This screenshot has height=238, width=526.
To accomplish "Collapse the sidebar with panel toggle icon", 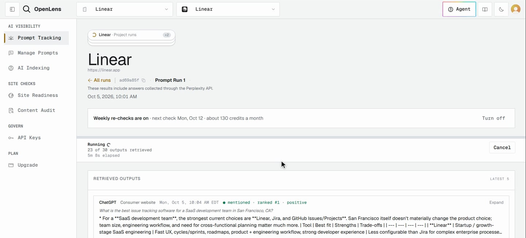I will tap(12, 9).
